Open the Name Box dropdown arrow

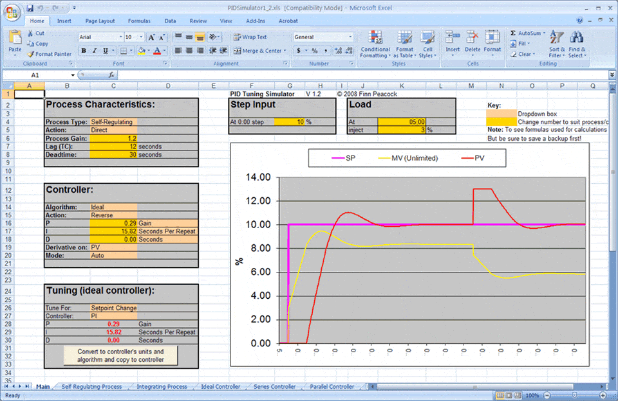tap(71, 75)
